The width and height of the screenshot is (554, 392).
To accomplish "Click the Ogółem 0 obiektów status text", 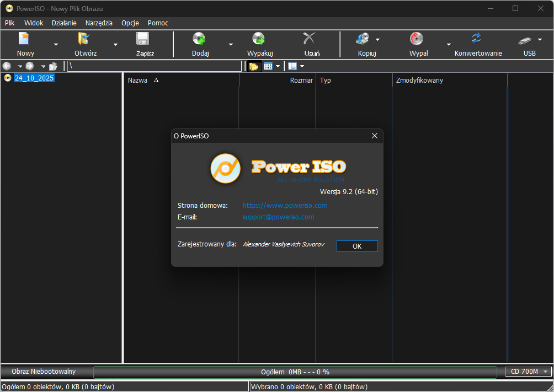I will (58, 386).
